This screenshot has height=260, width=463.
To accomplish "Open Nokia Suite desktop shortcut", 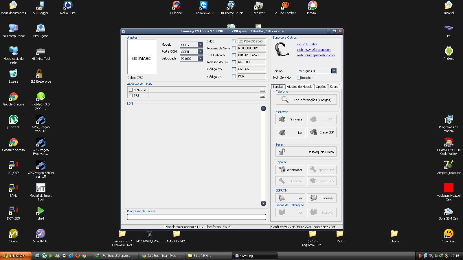I will tap(68, 8).
